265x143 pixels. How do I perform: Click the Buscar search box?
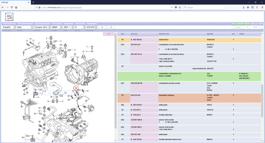[x=205, y=7]
